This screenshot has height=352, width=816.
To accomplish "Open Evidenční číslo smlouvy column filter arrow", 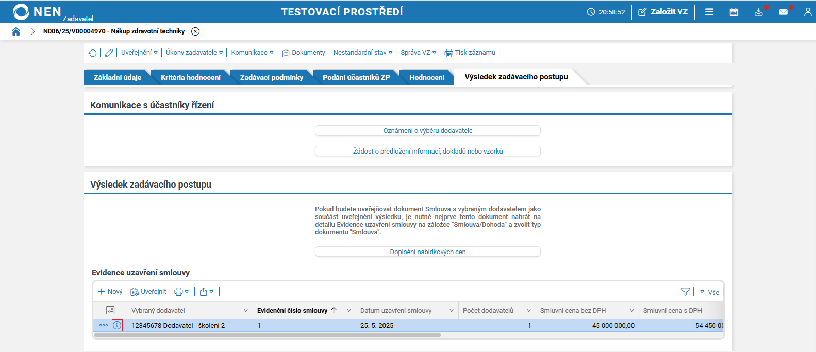I will point(349,311).
